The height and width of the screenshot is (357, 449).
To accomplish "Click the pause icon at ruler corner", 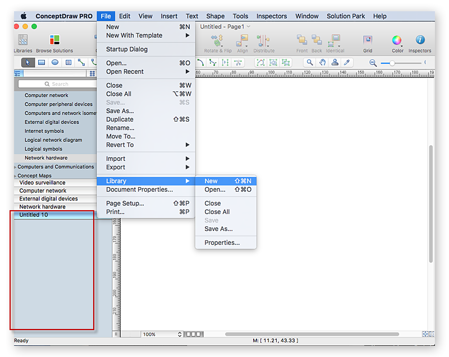I will (x=116, y=334).
